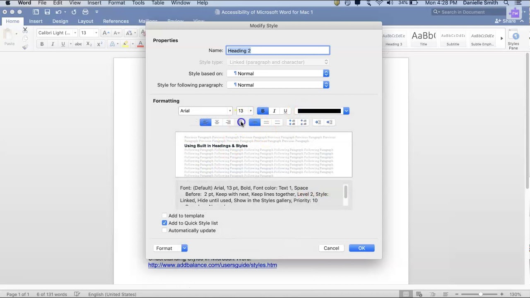Open Style for following paragraph dropdown
Viewport: 530px width, 298px height.
tap(278, 85)
